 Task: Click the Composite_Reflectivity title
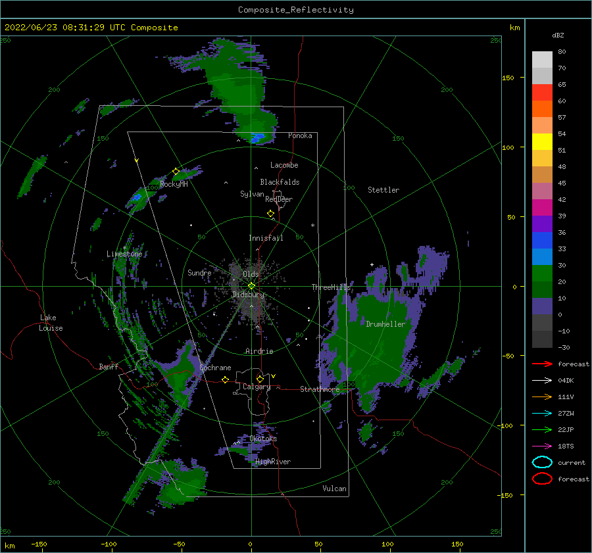(296, 10)
